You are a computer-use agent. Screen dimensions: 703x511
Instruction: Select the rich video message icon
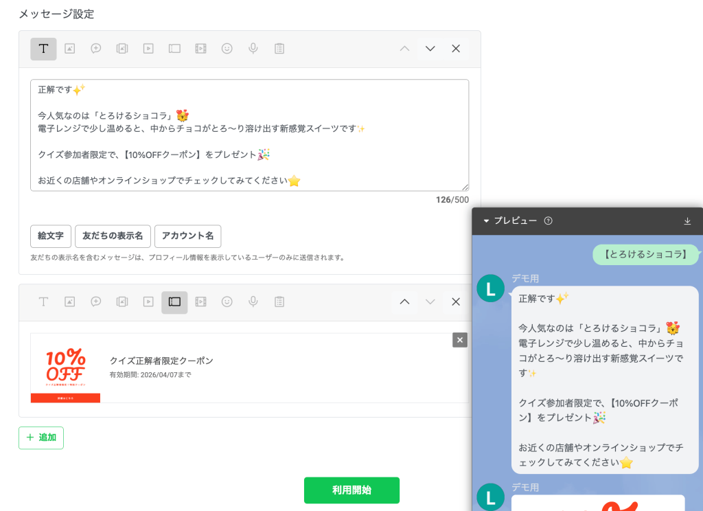pyautogui.click(x=200, y=49)
